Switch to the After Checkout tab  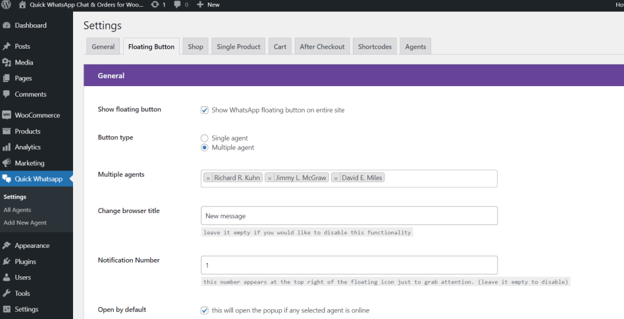[322, 47]
